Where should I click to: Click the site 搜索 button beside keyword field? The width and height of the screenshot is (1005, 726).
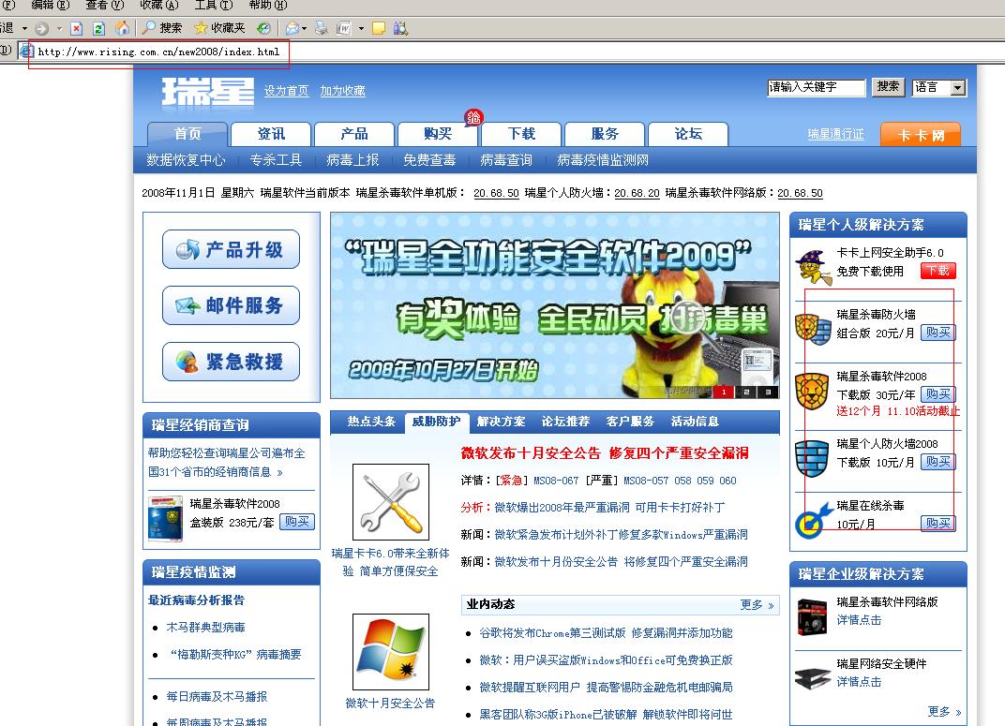[x=888, y=86]
